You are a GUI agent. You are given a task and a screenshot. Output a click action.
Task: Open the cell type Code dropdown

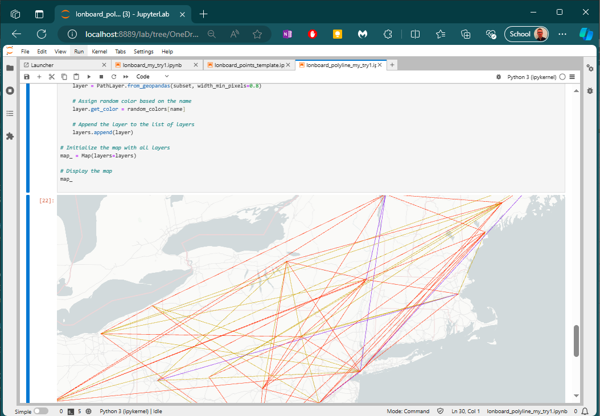pos(152,77)
